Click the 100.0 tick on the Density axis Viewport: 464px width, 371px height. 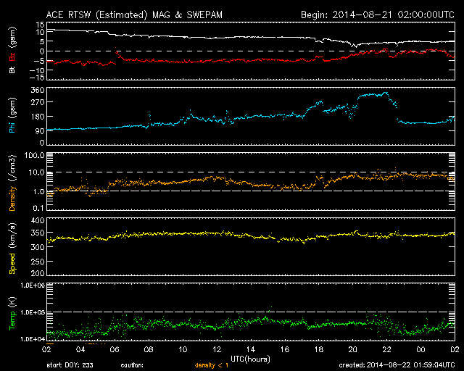(x=34, y=155)
